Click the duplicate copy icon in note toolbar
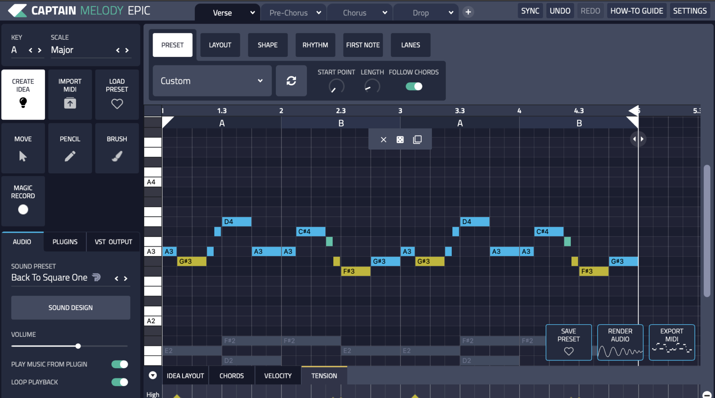 pyautogui.click(x=417, y=139)
